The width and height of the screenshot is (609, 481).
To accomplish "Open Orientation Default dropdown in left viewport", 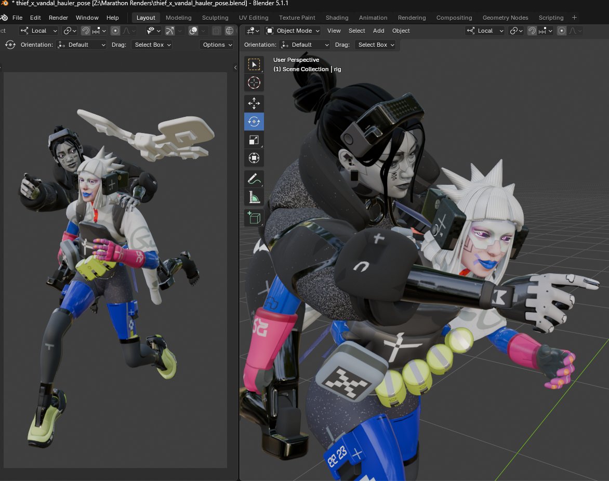I will pos(82,45).
